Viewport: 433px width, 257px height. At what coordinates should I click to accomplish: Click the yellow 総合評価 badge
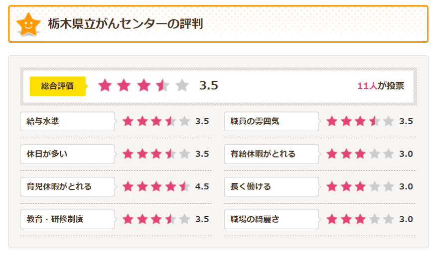(57, 86)
